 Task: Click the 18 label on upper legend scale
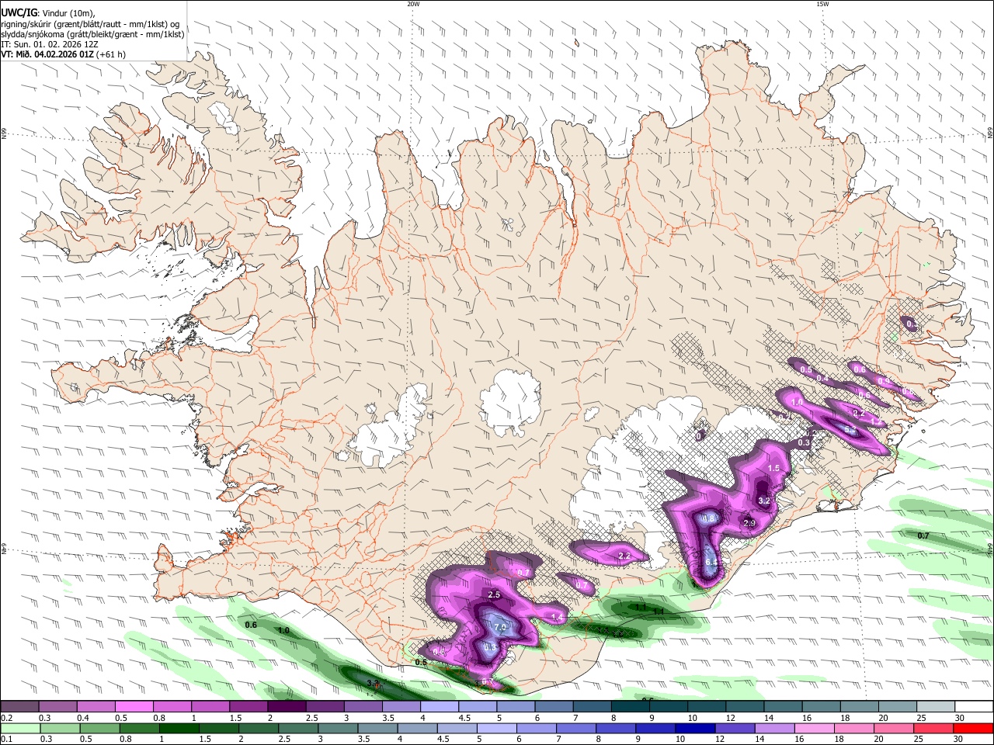coord(845,718)
